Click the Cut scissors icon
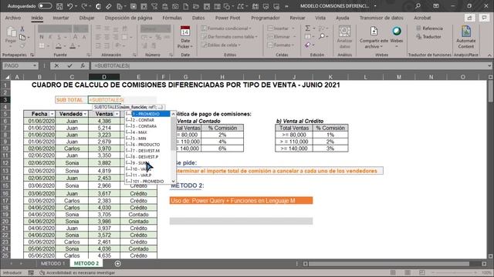Screen dimensions: 494x277 (22, 29)
